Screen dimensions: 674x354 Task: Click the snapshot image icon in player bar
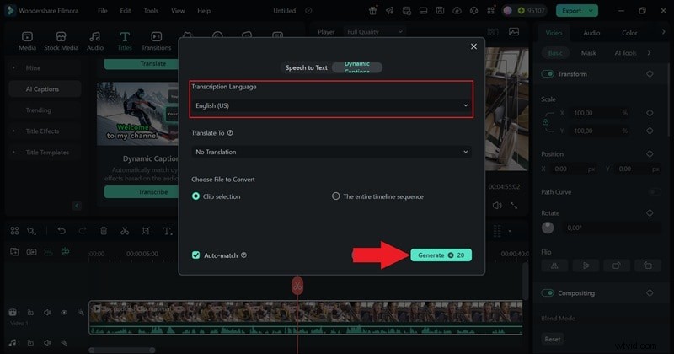click(x=514, y=32)
